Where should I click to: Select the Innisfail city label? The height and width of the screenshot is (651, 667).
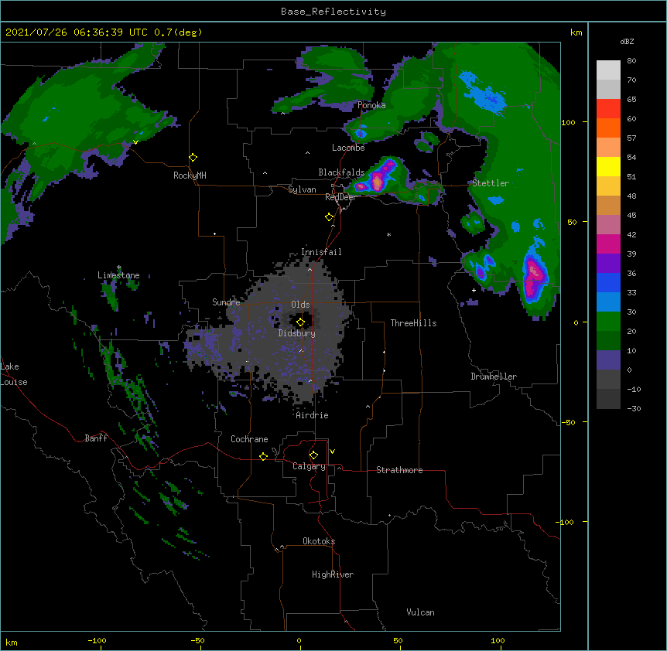click(x=321, y=252)
